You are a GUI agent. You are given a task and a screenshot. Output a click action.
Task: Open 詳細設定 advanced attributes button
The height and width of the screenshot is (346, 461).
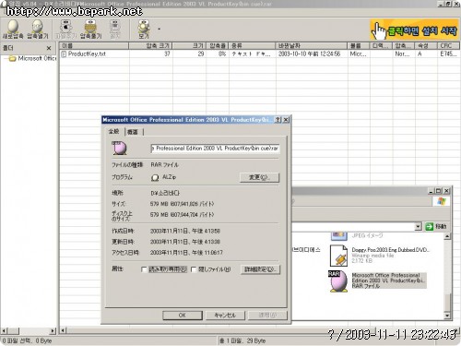[260, 269]
